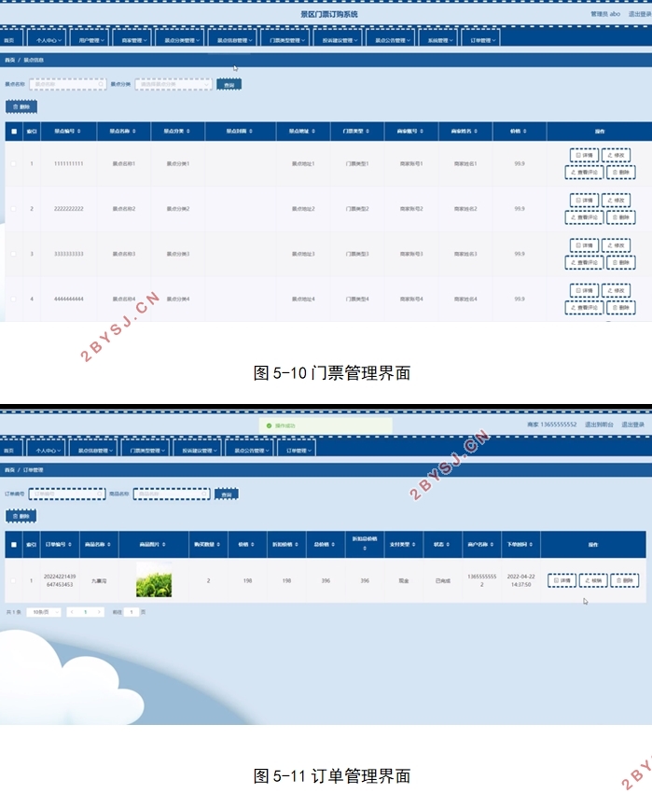Click search icon in 商品名称 field
652x808 pixels.
click(x=204, y=494)
